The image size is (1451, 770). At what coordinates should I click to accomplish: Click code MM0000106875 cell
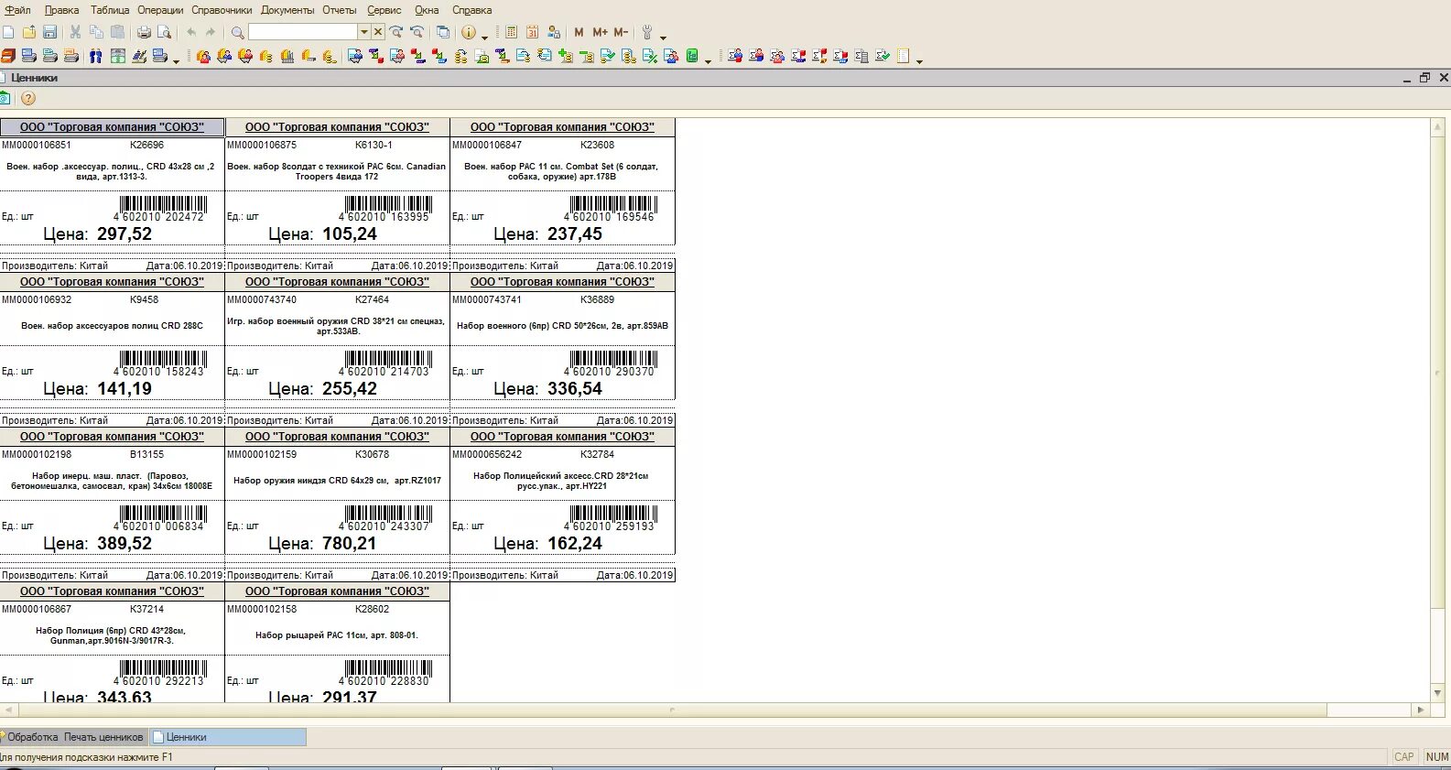262,145
